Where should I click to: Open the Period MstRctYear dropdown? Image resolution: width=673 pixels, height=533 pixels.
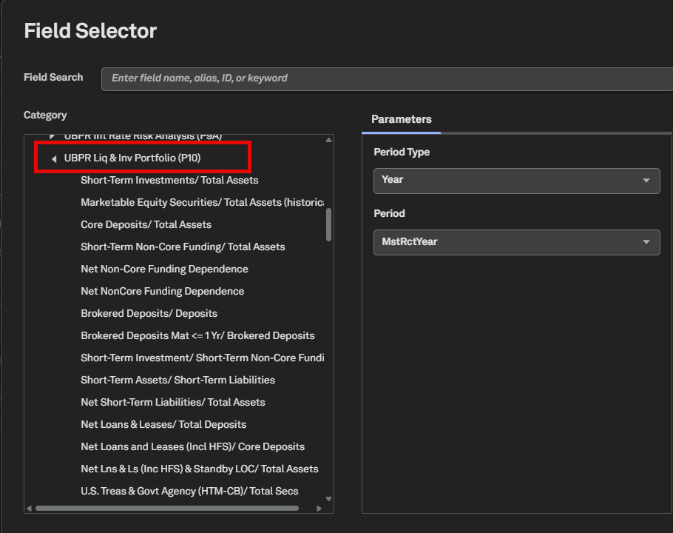coord(516,242)
